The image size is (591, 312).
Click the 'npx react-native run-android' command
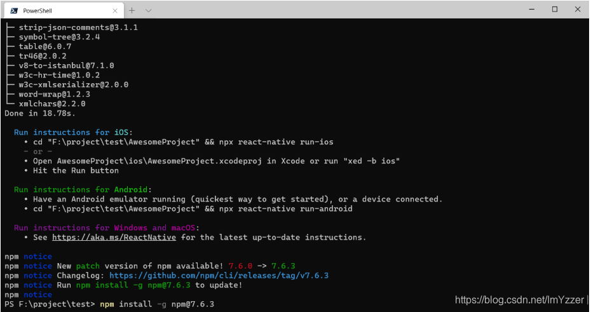[286, 209]
